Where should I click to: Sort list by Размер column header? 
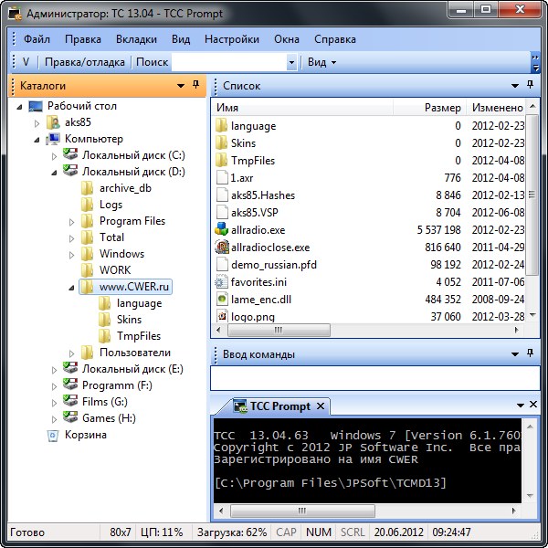[x=442, y=108]
